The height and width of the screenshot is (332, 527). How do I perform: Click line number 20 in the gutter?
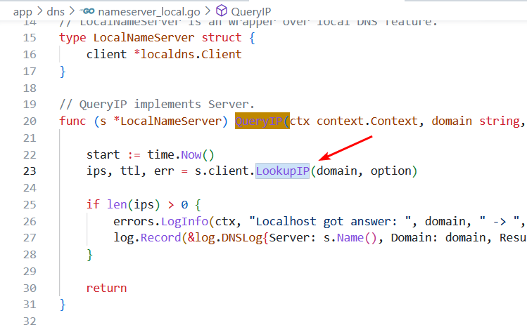click(29, 121)
